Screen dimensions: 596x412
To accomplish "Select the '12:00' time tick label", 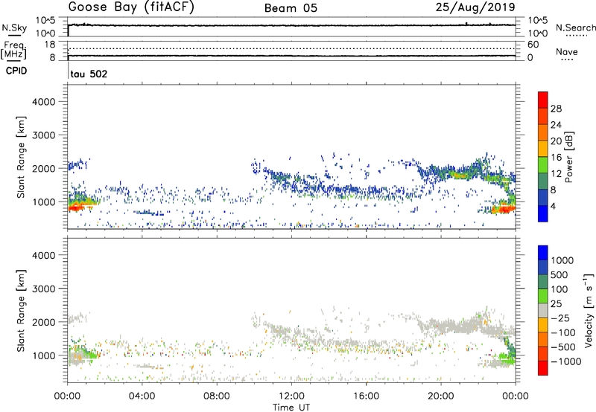I will [x=291, y=396].
